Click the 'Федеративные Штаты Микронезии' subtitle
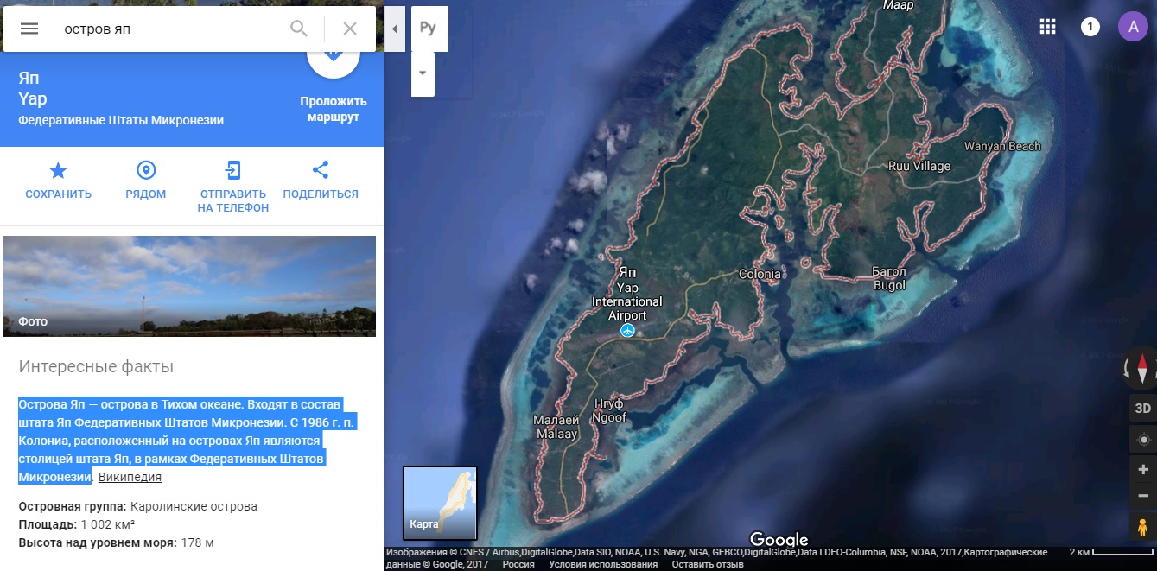The image size is (1157, 571). (x=121, y=120)
